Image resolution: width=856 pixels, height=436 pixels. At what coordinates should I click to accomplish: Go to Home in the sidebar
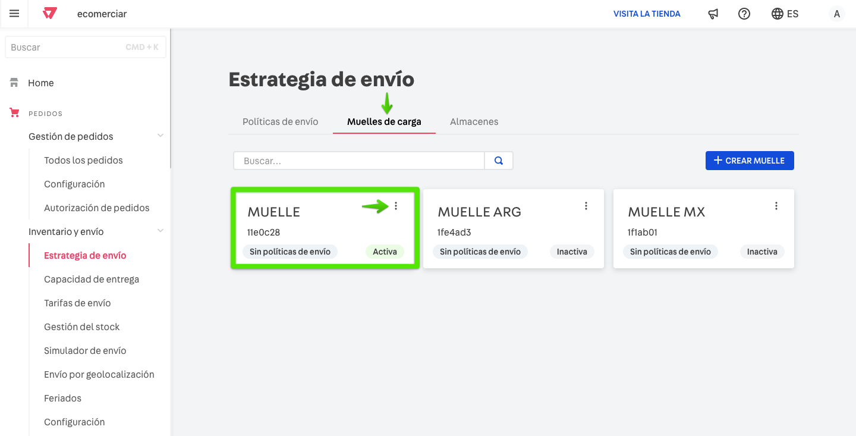[x=41, y=83]
